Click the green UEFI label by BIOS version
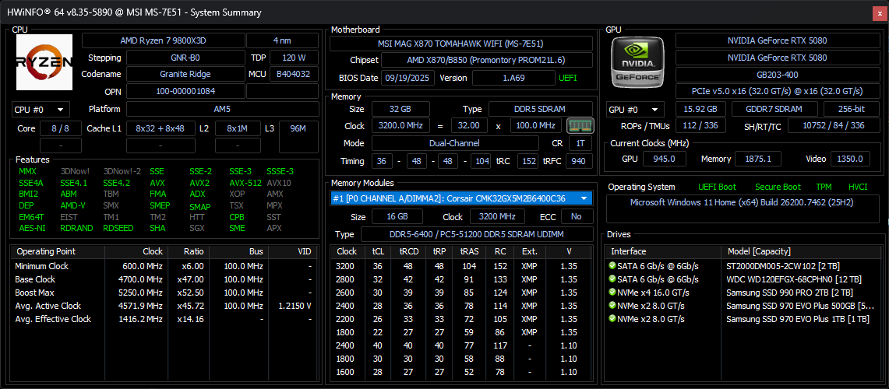Image resolution: width=889 pixels, height=389 pixels. [x=567, y=78]
